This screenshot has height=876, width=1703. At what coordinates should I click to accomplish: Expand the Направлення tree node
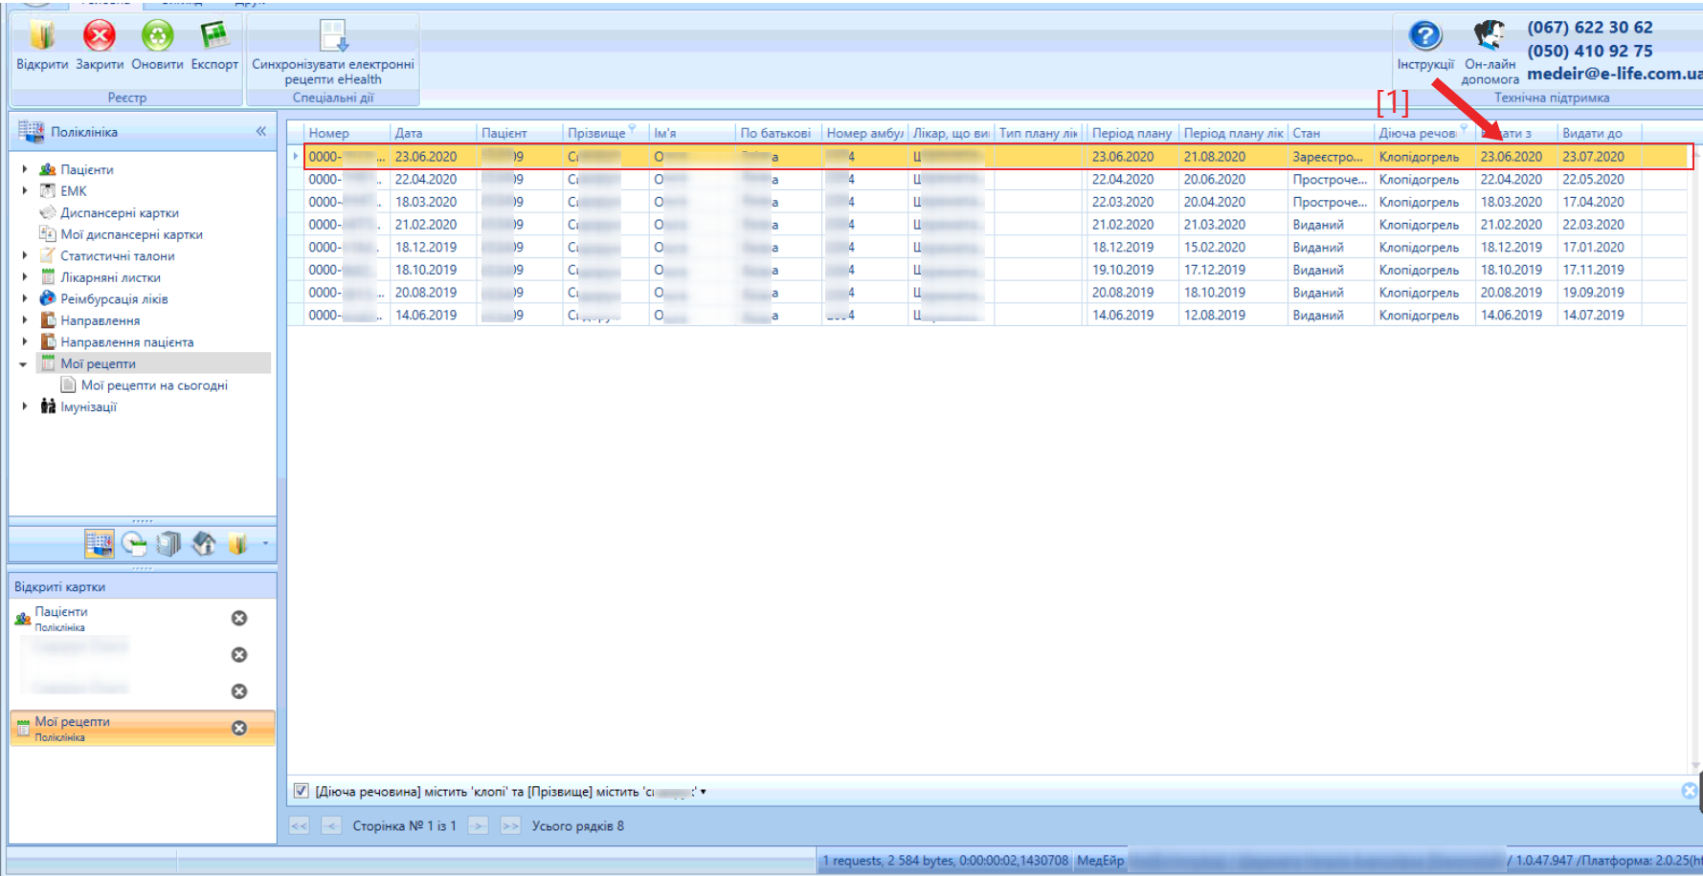tap(25, 320)
